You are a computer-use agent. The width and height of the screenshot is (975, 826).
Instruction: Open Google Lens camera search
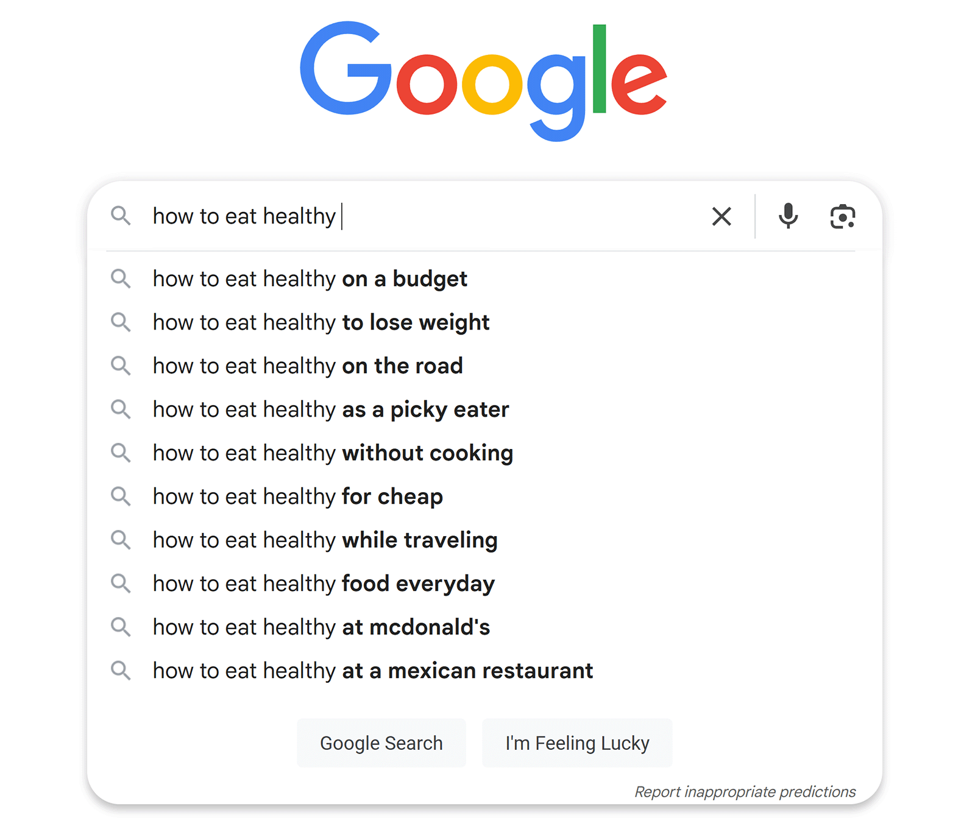(x=843, y=216)
